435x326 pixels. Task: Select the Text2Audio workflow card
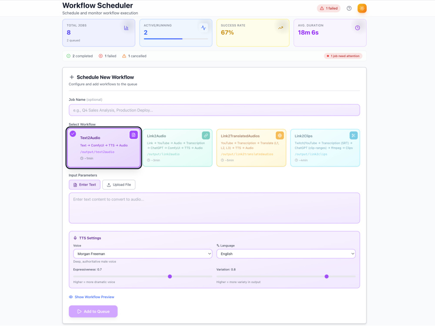point(104,148)
